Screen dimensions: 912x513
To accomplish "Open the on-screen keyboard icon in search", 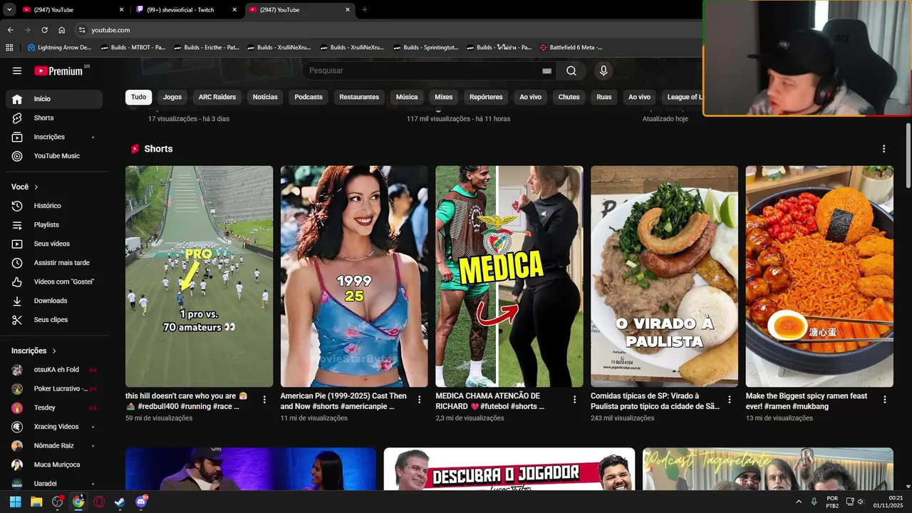I will 546,71.
